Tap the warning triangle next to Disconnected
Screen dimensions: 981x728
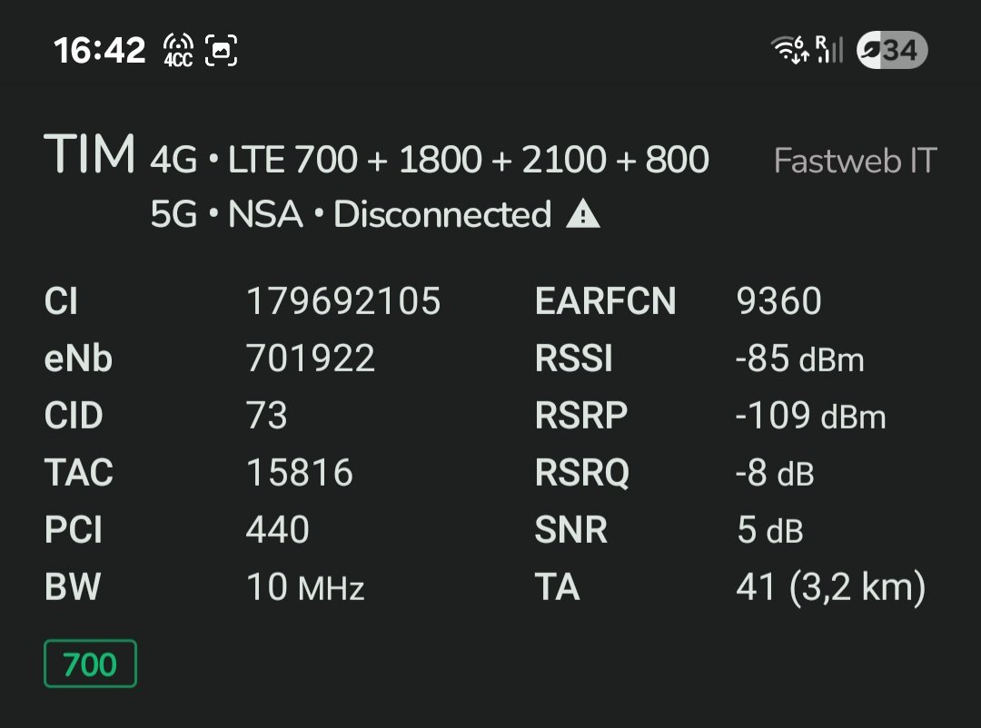582,215
